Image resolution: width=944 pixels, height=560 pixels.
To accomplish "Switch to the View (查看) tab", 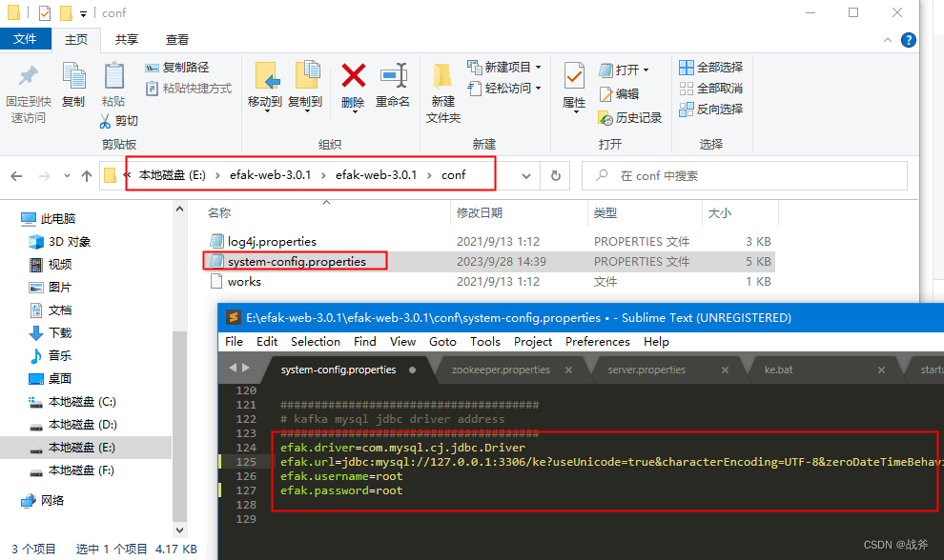I will click(x=177, y=40).
